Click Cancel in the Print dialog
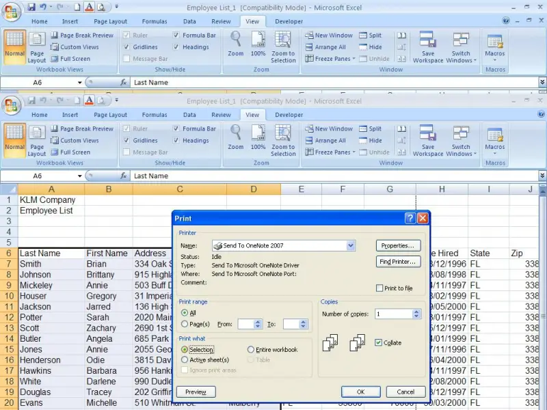This screenshot has width=547, height=410. point(405,392)
